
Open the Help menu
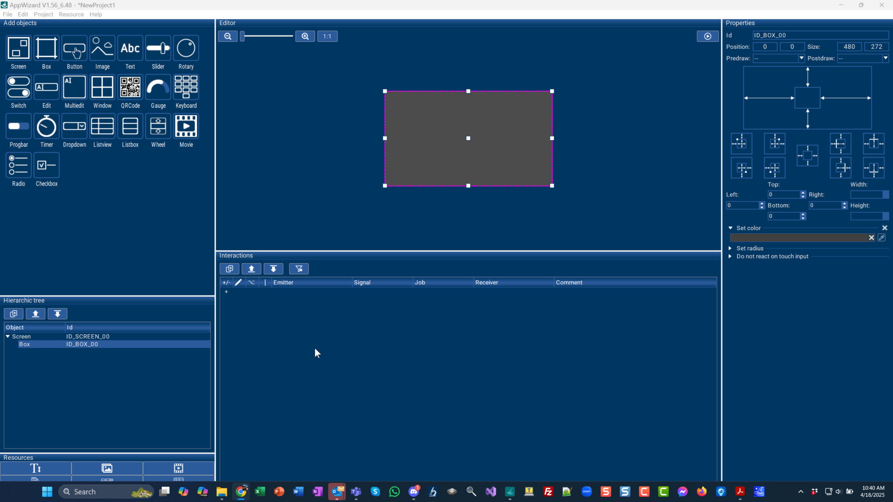96,14
